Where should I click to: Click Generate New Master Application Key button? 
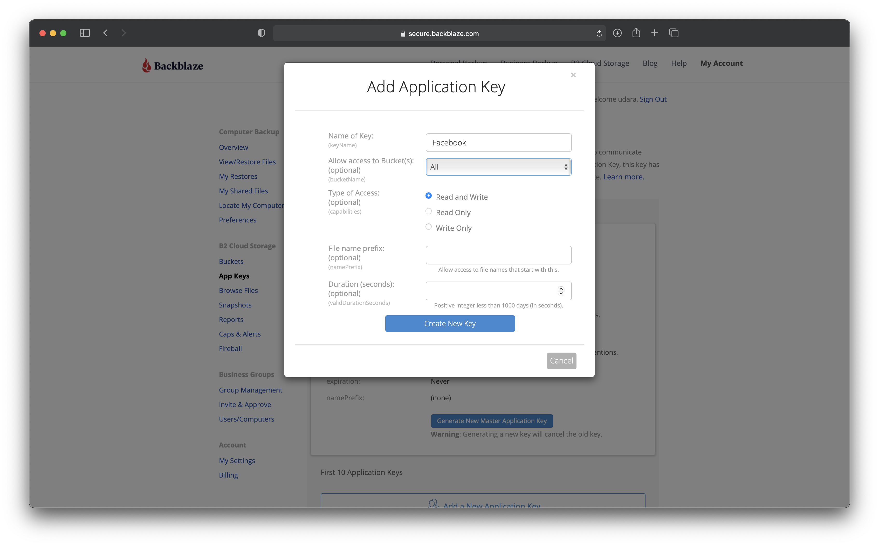pyautogui.click(x=492, y=421)
